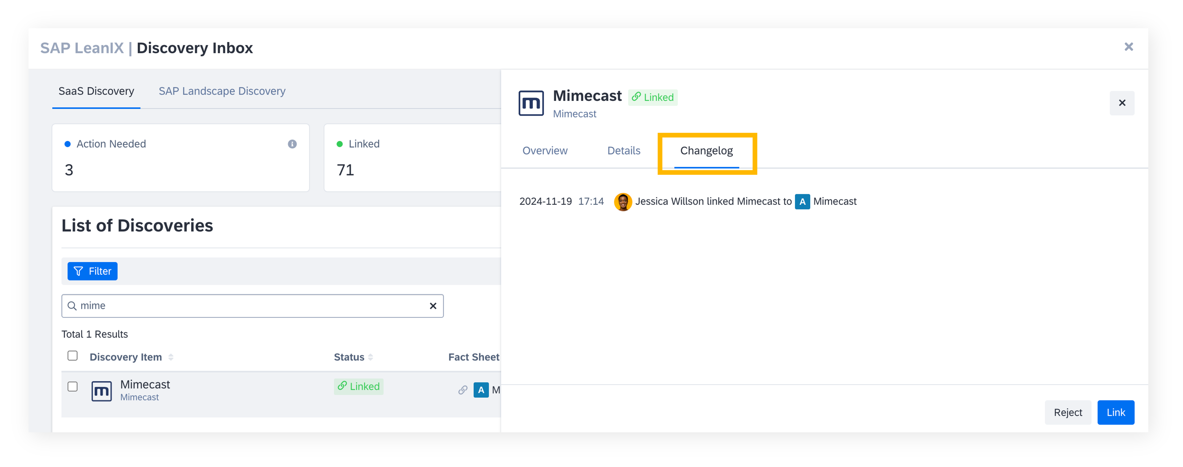The width and height of the screenshot is (1183, 467).
Task: Click the Link button
Action: (1115, 412)
